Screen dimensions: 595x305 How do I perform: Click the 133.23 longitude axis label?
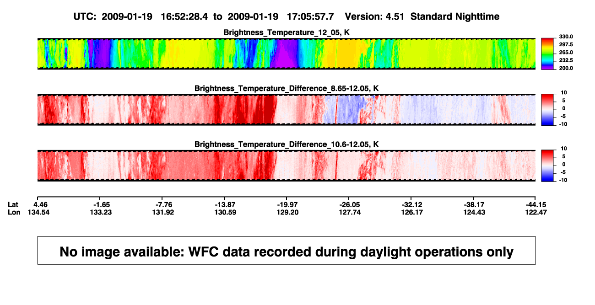click(x=100, y=212)
